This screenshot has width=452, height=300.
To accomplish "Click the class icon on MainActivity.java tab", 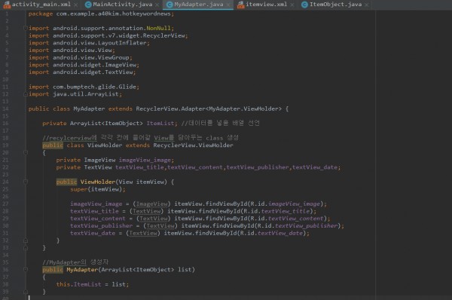I will click(x=88, y=5).
